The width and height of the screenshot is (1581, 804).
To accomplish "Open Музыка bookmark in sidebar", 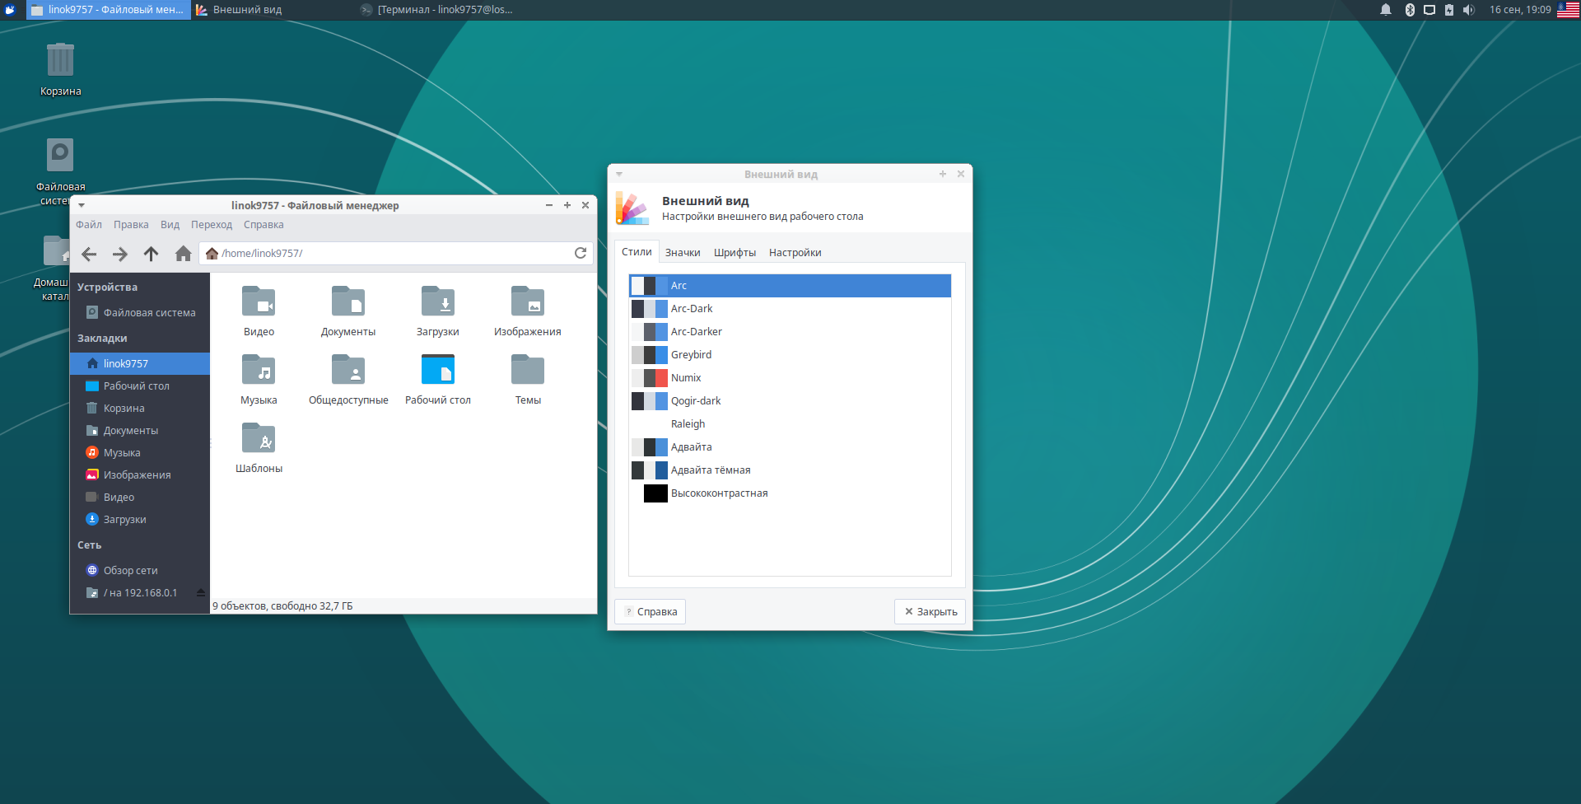I will tap(140, 453).
